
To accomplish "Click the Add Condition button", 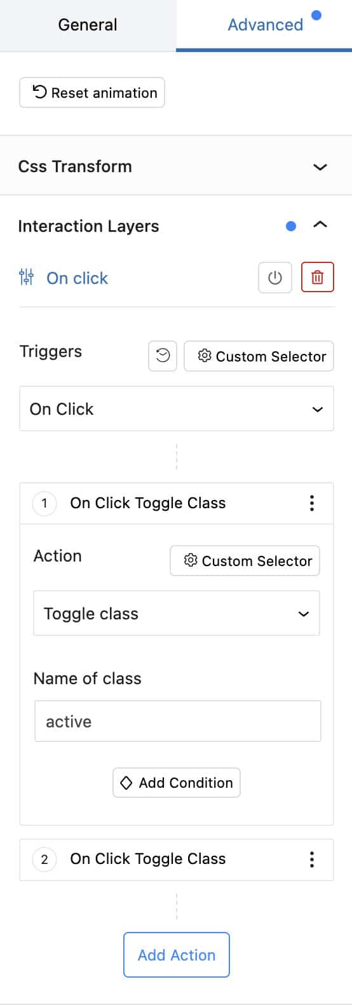I will click(x=177, y=783).
